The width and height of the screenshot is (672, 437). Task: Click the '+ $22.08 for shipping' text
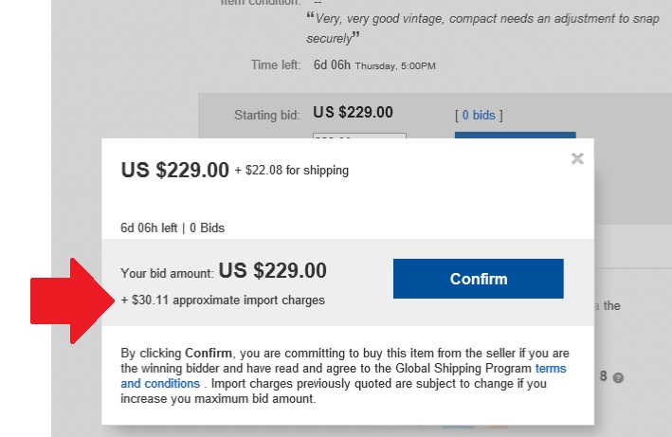(x=291, y=171)
